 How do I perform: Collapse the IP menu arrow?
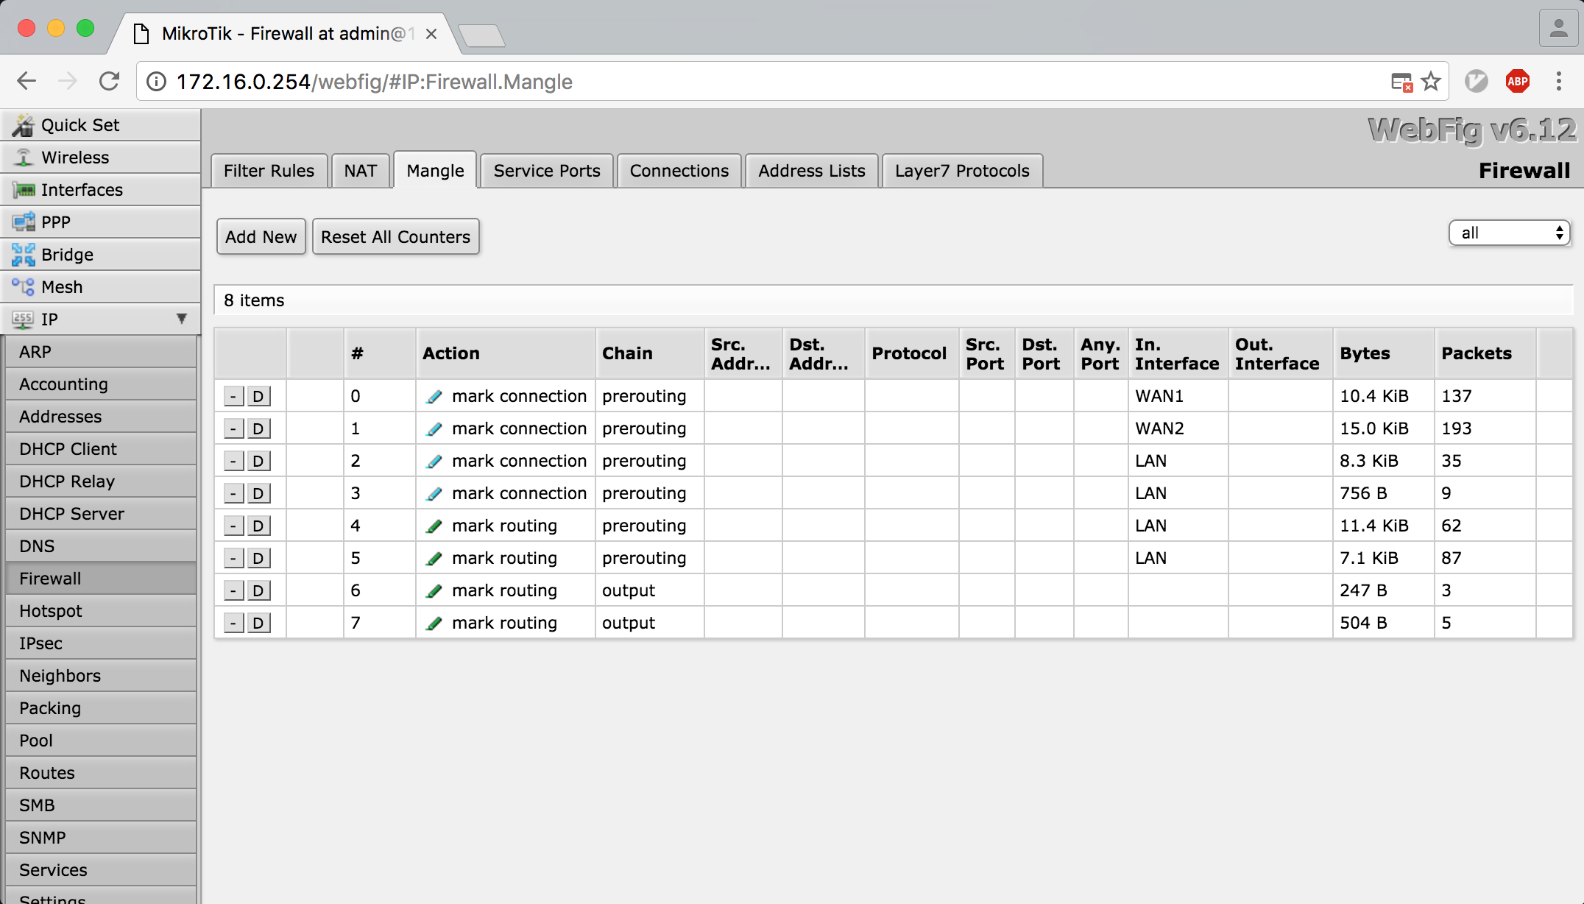181,319
